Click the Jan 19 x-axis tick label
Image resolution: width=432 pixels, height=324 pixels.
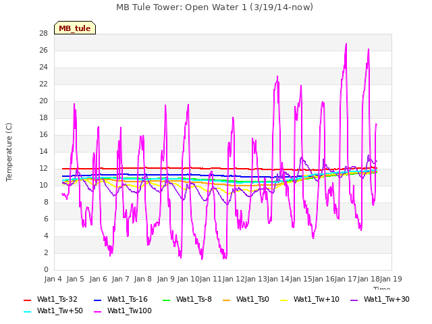point(391,279)
